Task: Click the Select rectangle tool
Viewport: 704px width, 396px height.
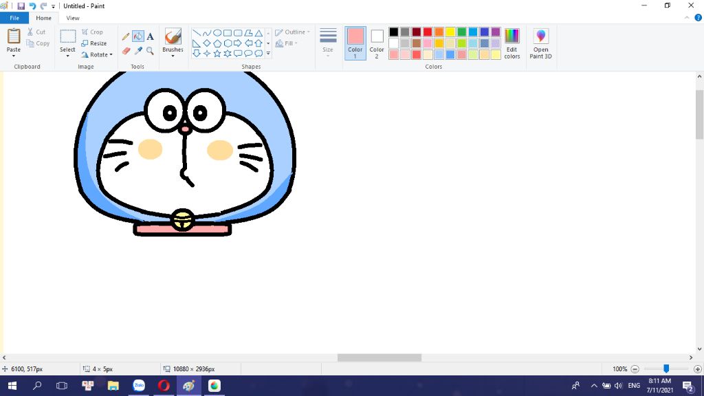Action: pos(68,36)
